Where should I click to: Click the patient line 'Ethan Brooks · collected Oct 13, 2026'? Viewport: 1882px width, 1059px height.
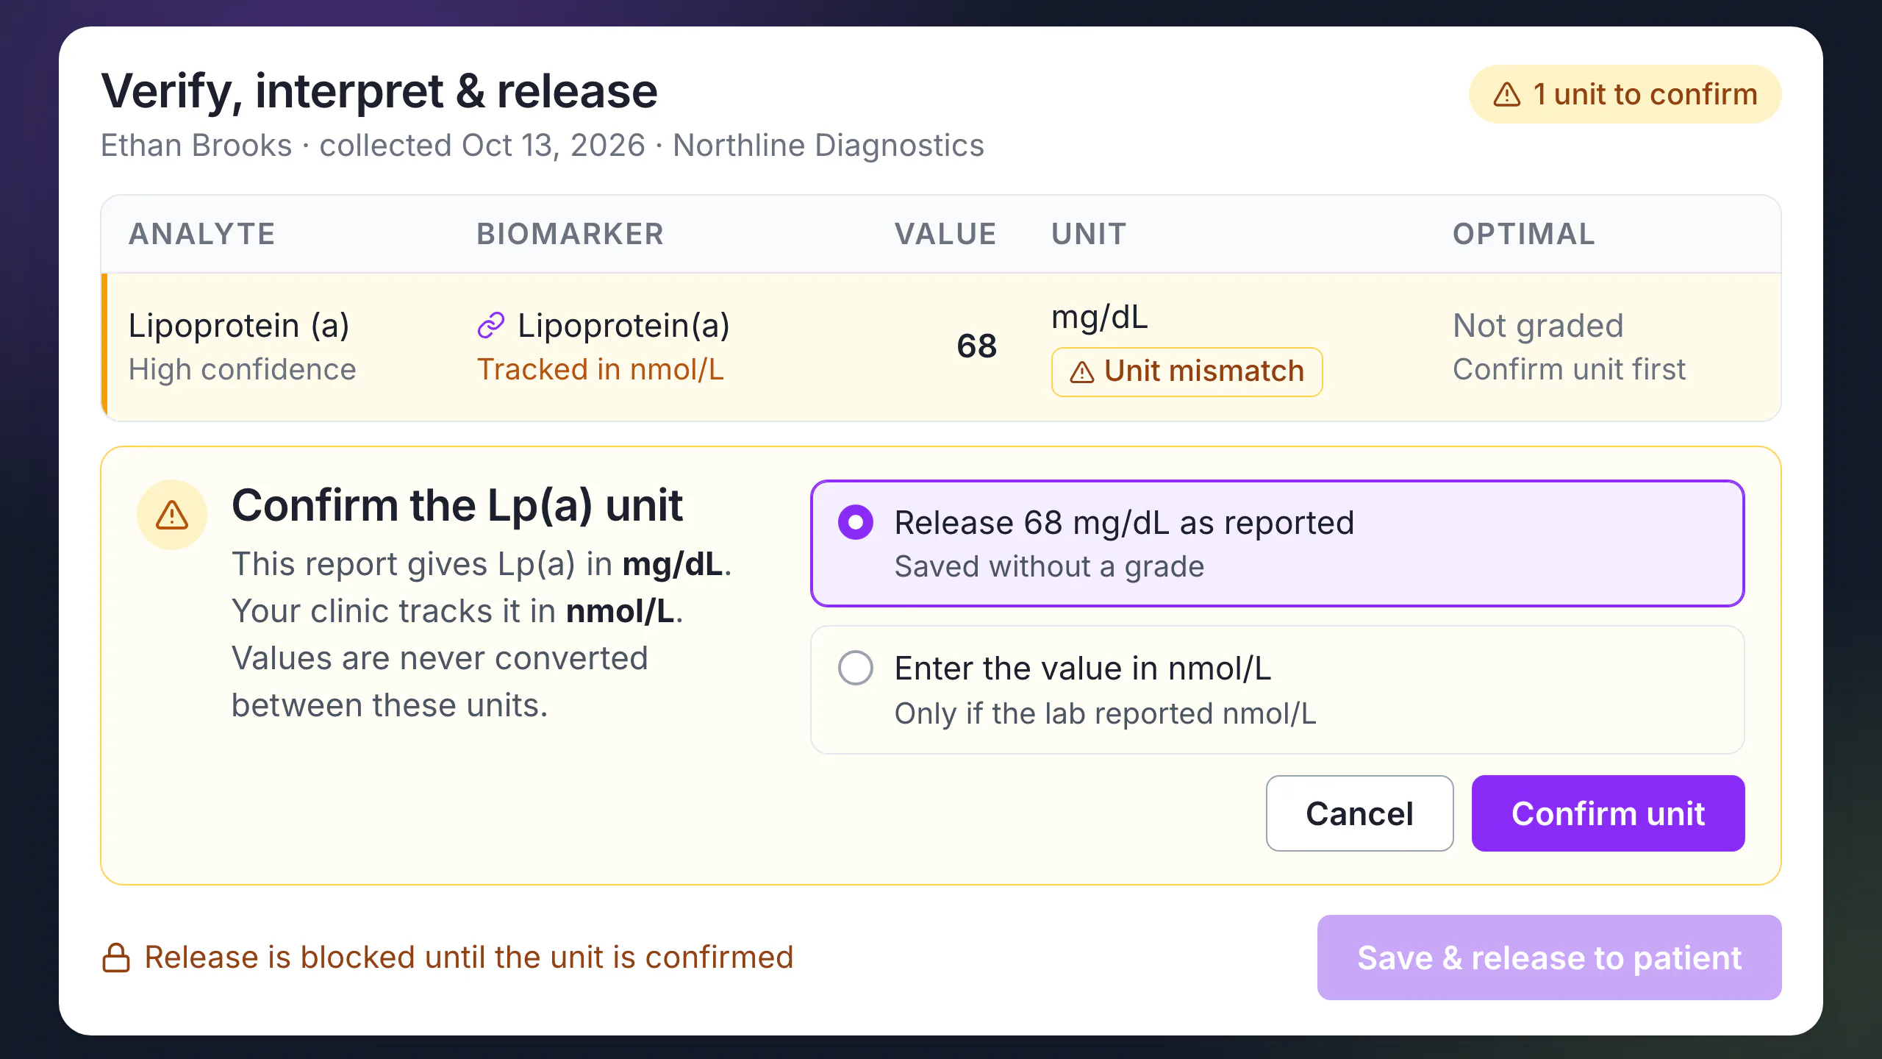click(x=373, y=146)
